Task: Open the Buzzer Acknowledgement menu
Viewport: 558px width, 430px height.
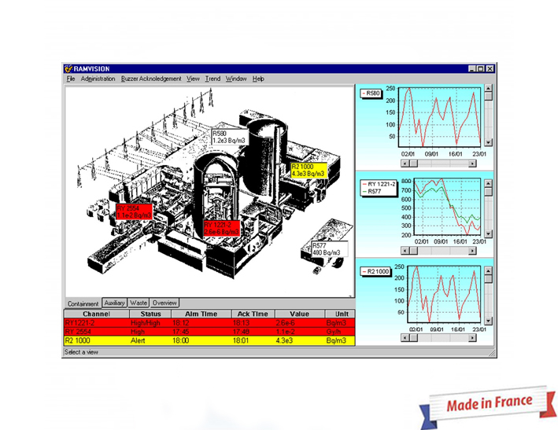Action: coord(151,79)
